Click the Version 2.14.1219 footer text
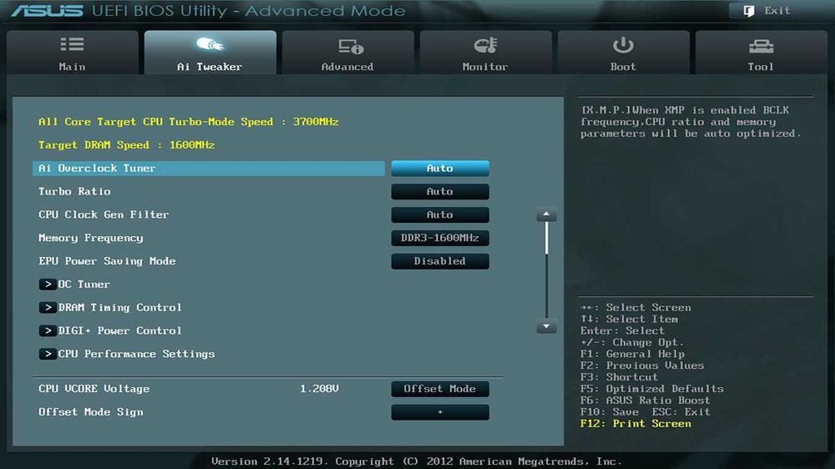The width and height of the screenshot is (835, 469). coord(417,461)
